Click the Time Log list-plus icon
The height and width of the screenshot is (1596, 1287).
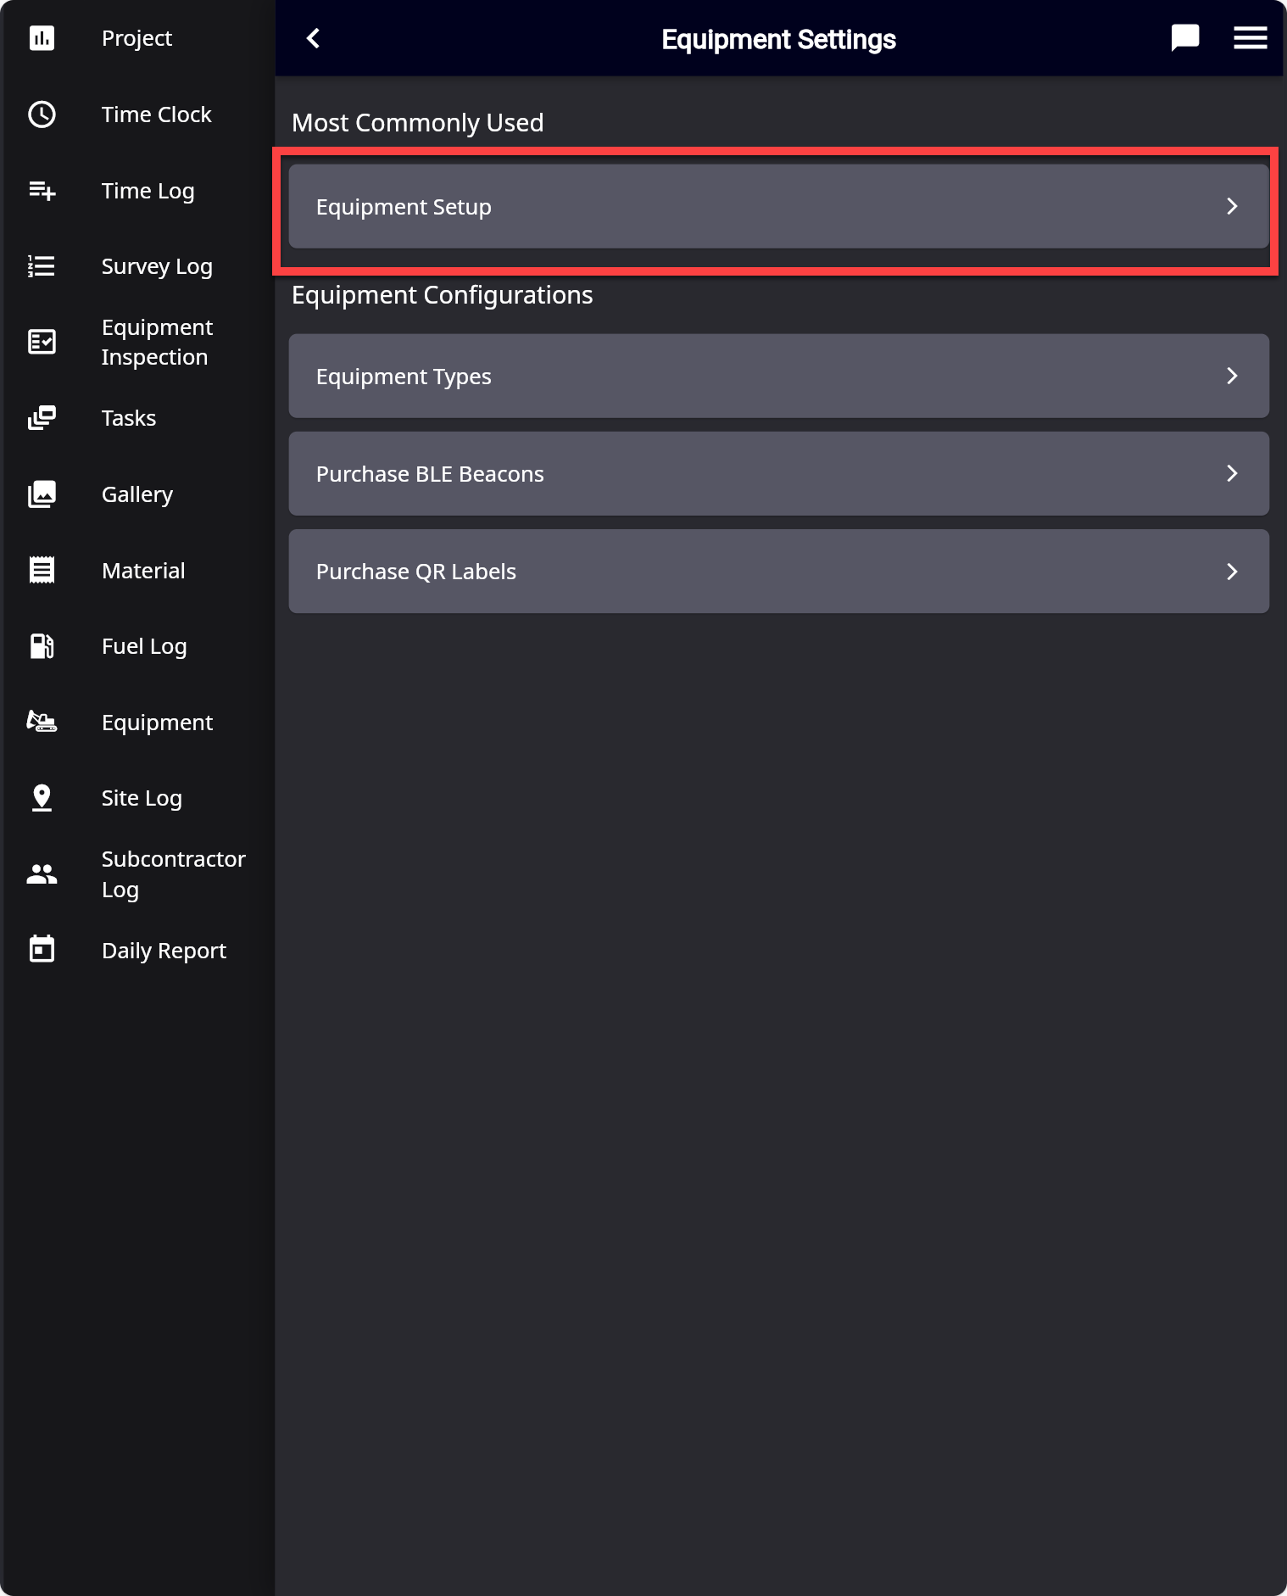(42, 191)
